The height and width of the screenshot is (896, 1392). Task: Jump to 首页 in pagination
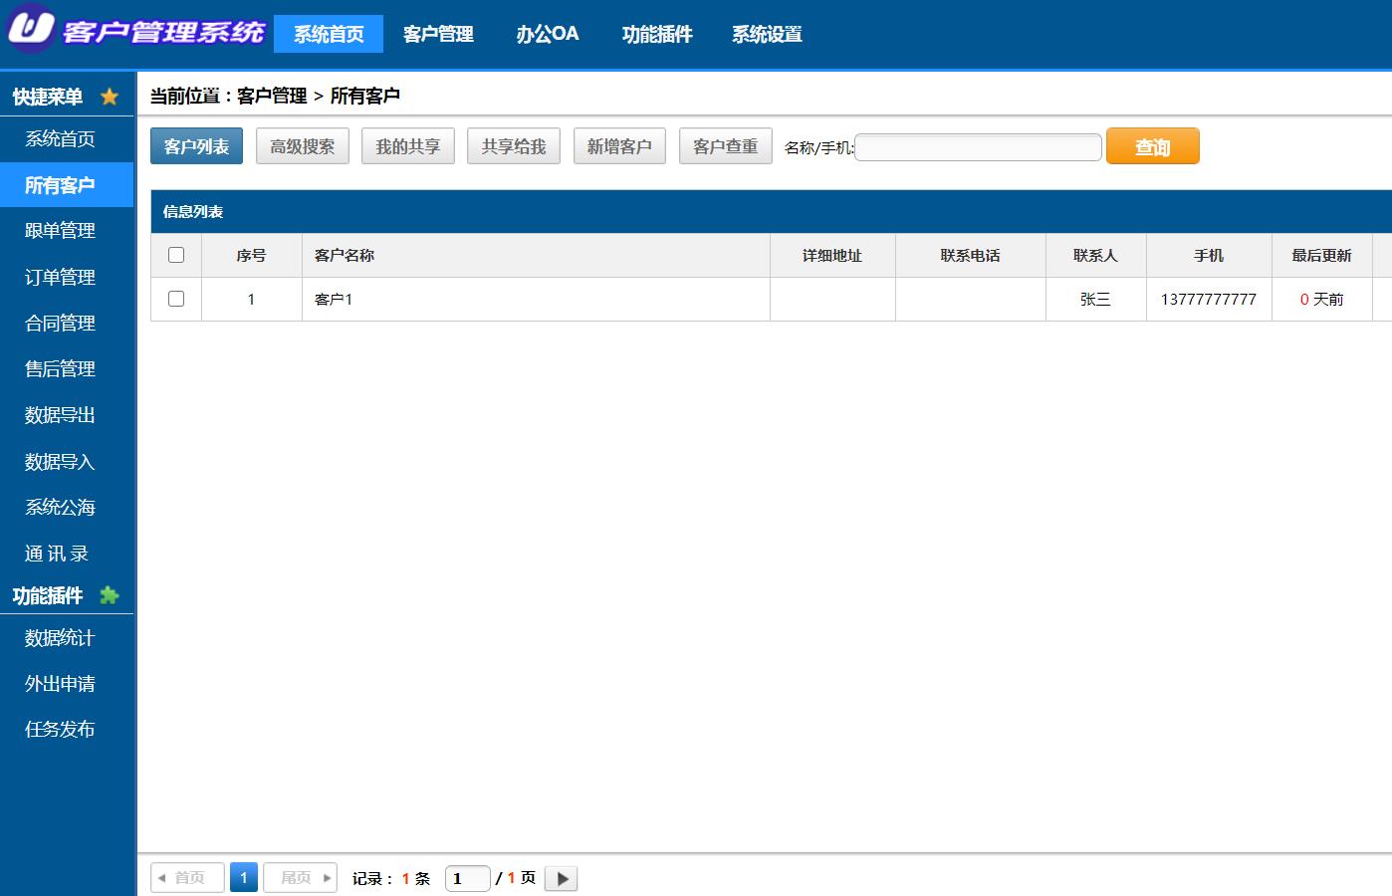tap(187, 878)
